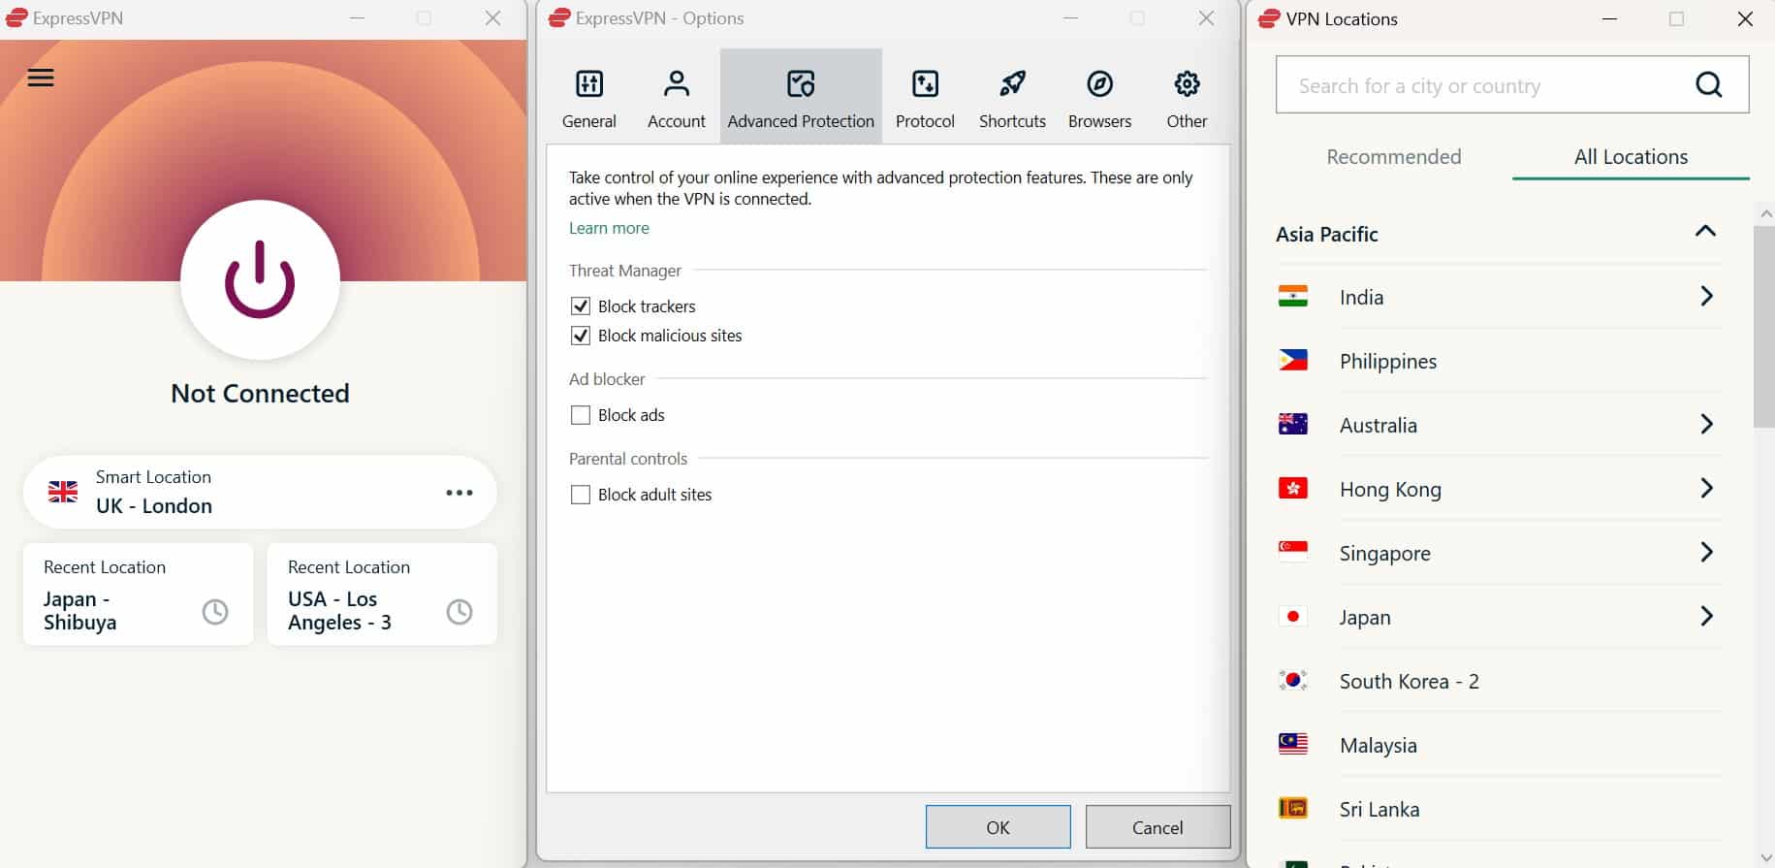Viewport: 1775px width, 868px height.
Task: Click ExpressVPN logo in VPN Locations title bar
Action: (x=1269, y=18)
